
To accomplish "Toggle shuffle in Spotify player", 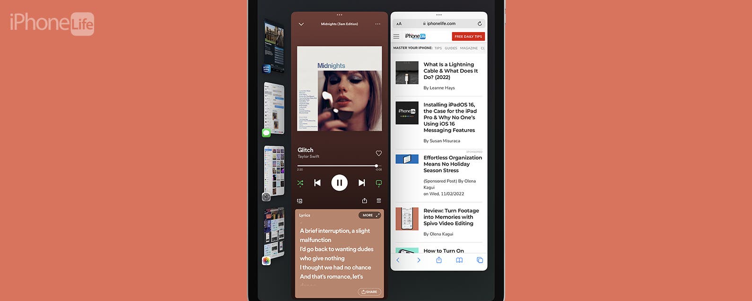I will [x=300, y=183].
